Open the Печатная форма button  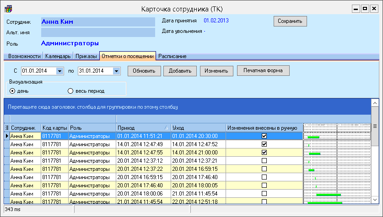coord(263,70)
